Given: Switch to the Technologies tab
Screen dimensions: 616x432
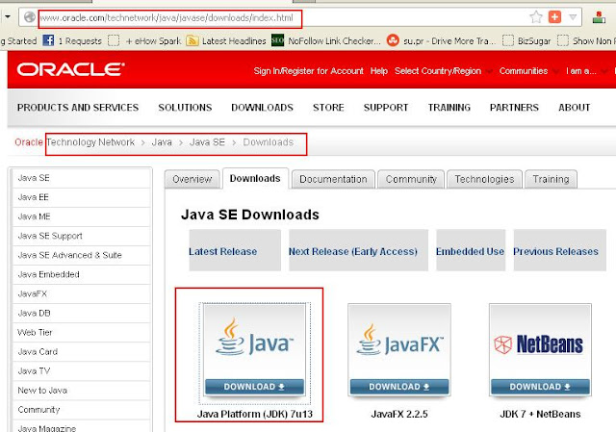Looking at the screenshot, I should point(484,180).
